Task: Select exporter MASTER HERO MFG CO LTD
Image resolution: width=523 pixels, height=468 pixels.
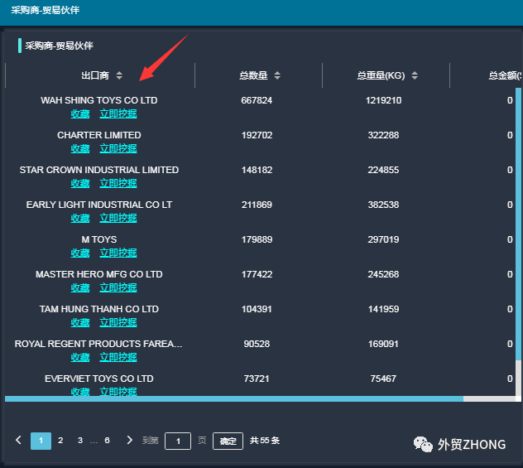Action: 99,274
